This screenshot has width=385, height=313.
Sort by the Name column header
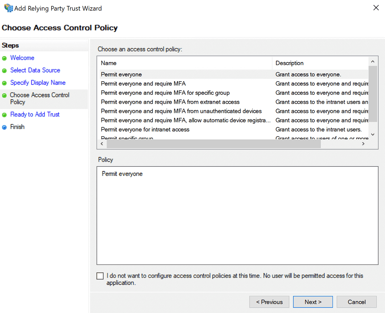pos(109,63)
